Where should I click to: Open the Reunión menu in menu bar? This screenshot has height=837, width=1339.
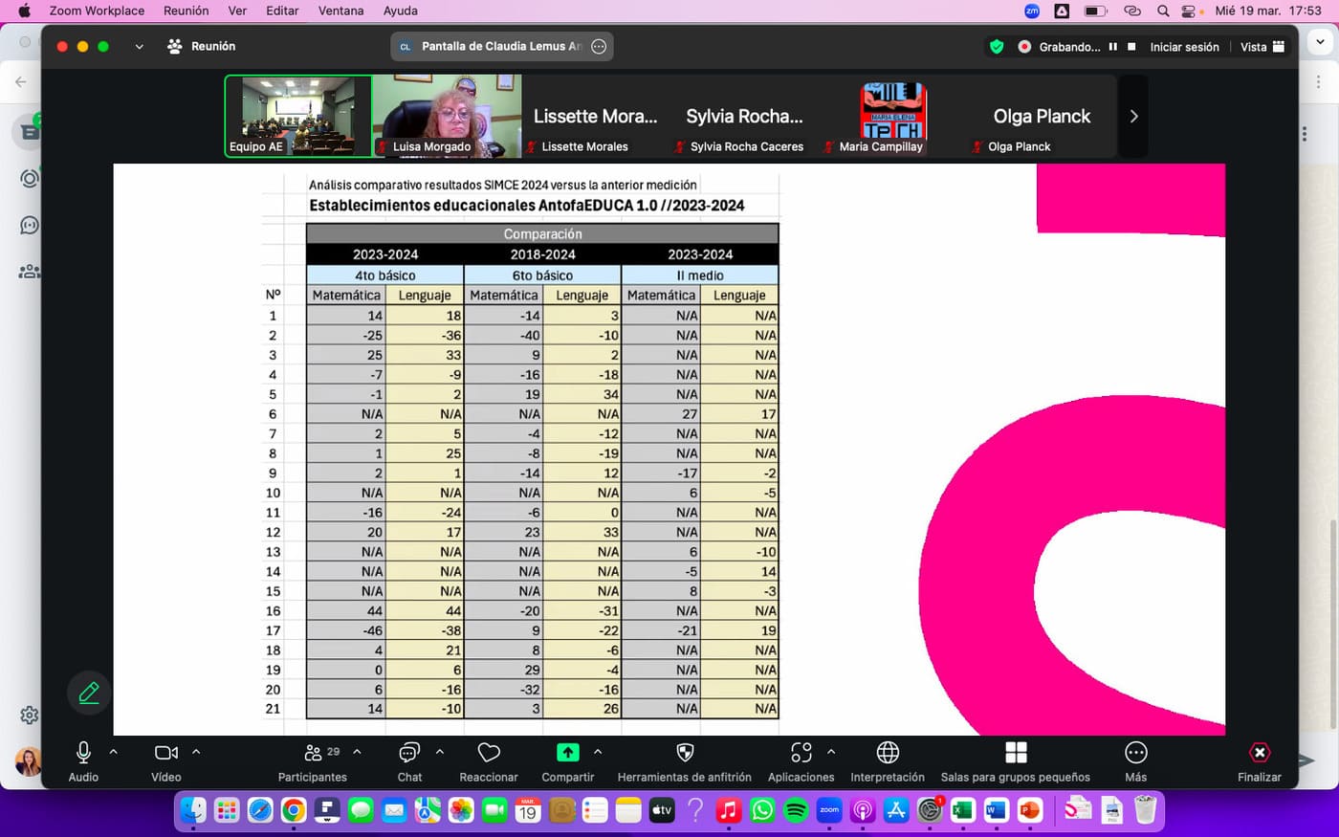coord(187,11)
